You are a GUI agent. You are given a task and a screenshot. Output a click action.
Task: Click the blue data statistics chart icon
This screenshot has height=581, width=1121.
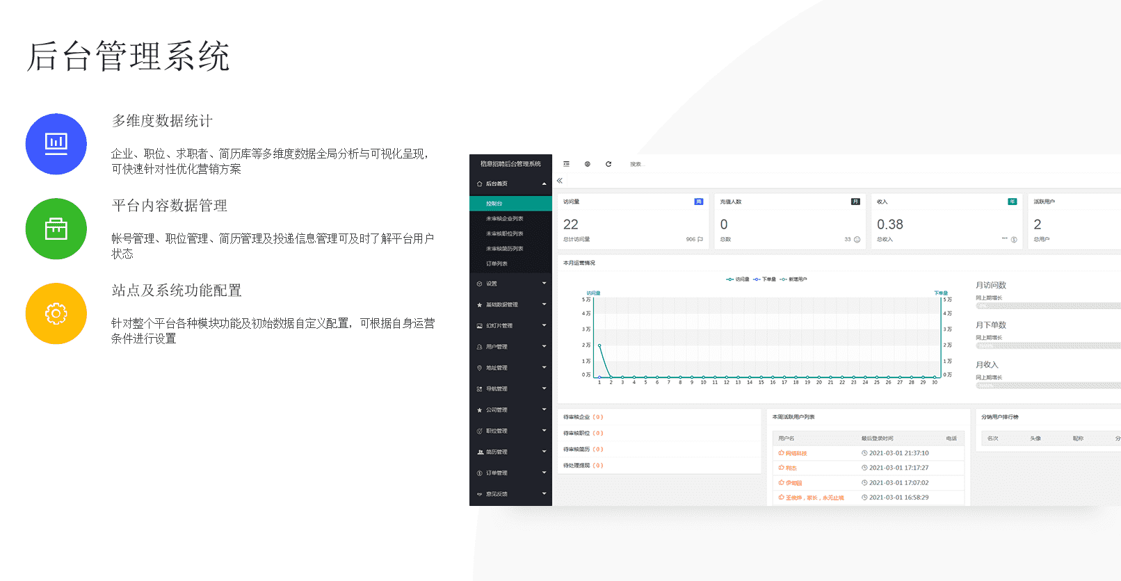[x=56, y=144]
